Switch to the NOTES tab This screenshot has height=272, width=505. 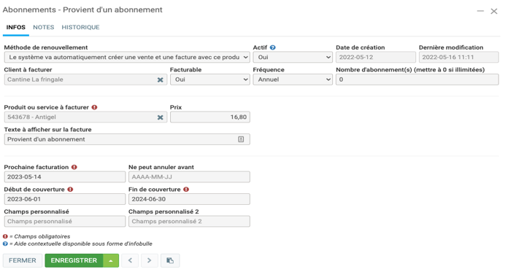click(44, 28)
